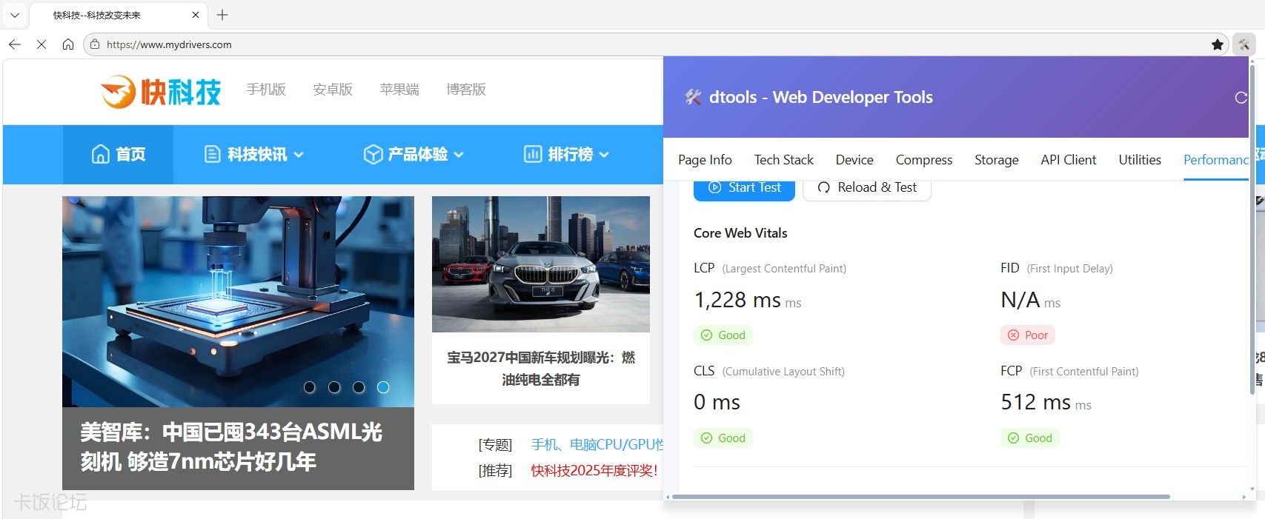Select the fourth carousel dot indicator
This screenshot has width=1265, height=519.
click(383, 387)
